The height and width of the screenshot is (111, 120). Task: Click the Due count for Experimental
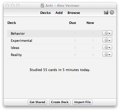[x=75, y=41]
